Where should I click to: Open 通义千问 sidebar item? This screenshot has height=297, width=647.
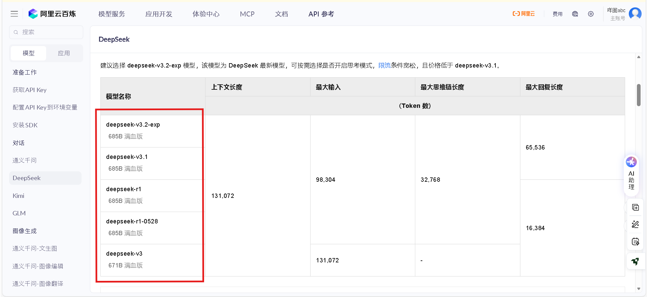(x=25, y=160)
